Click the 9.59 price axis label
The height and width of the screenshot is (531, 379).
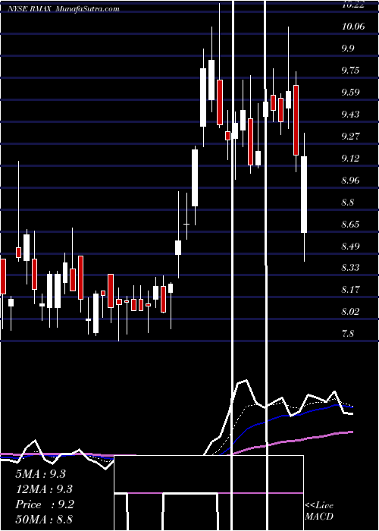[350, 92]
